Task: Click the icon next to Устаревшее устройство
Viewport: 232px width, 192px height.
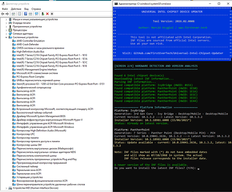Action: coord(14,177)
